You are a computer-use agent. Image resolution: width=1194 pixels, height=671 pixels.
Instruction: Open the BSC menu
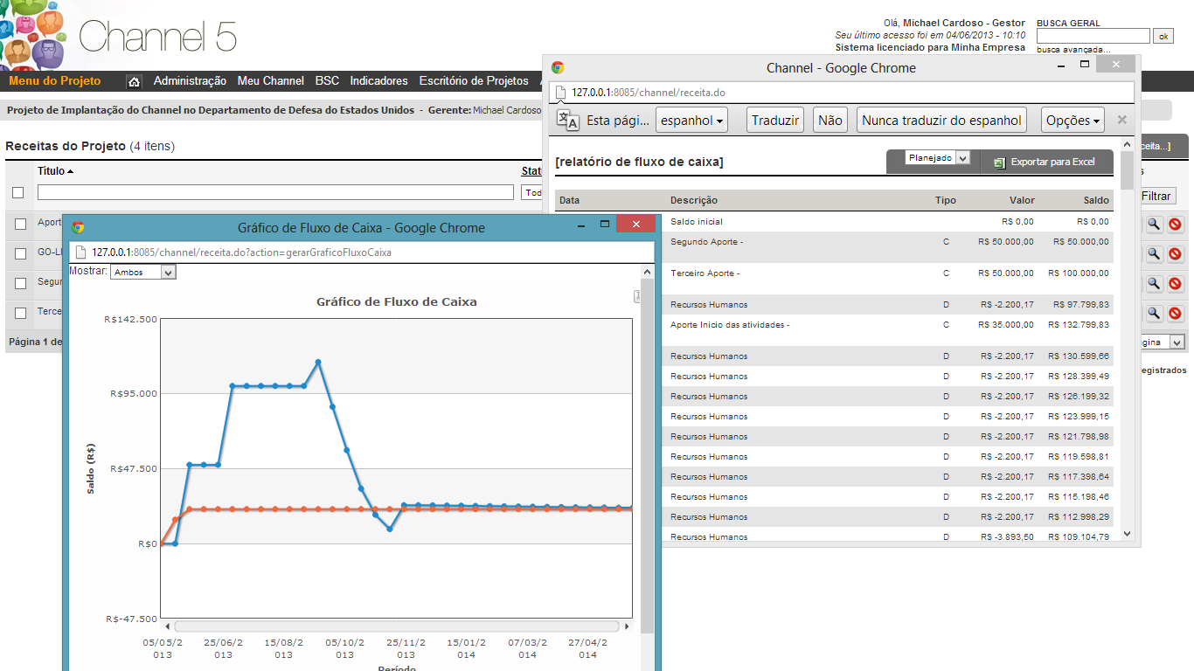point(327,81)
